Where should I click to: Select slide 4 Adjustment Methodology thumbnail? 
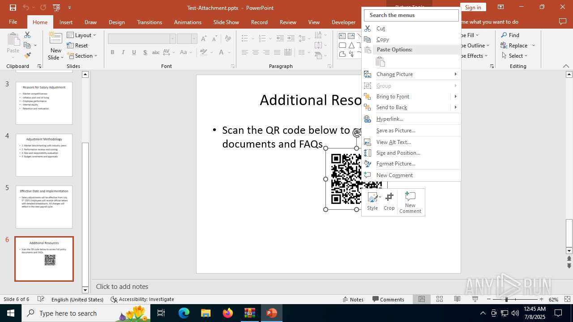[x=44, y=155]
